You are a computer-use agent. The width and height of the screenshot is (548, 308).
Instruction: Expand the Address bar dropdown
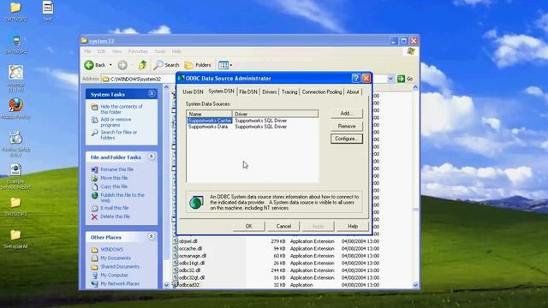click(x=390, y=79)
